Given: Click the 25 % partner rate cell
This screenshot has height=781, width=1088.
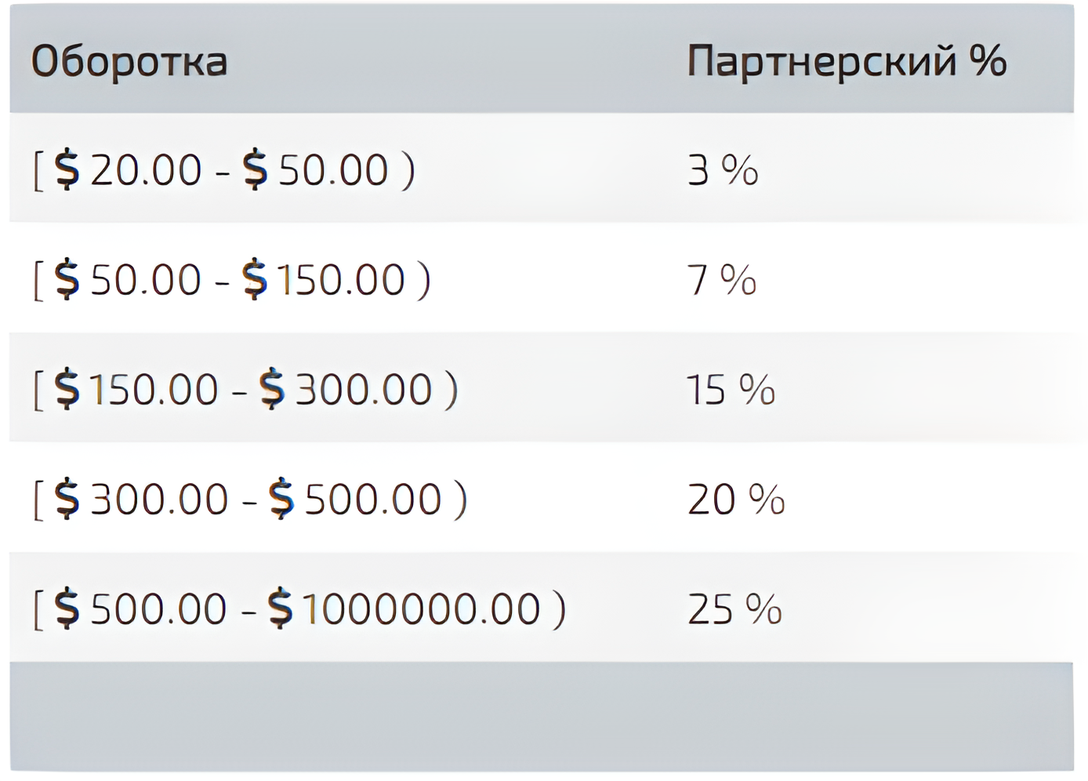Looking at the screenshot, I should [735, 609].
